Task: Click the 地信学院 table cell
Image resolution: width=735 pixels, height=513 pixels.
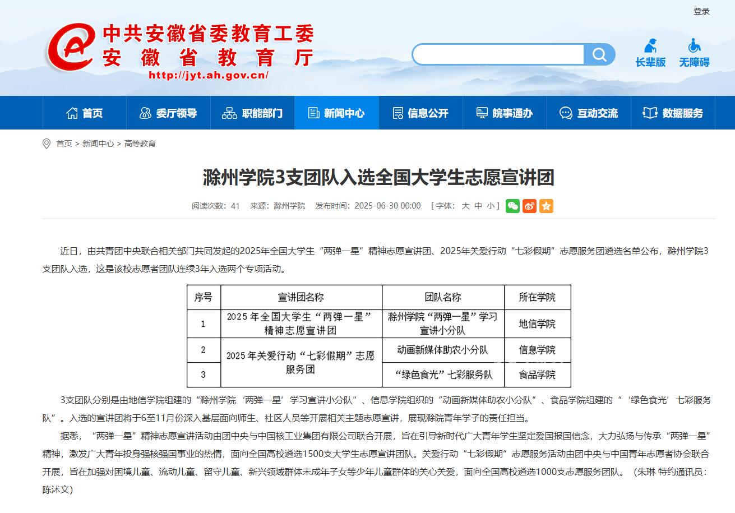Action: [x=537, y=324]
